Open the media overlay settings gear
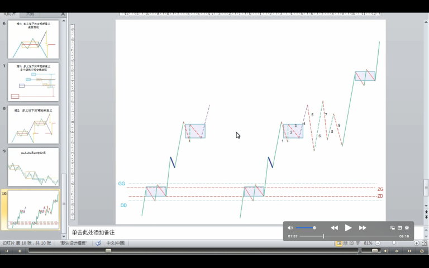This screenshot has width=429, height=268. [x=407, y=228]
